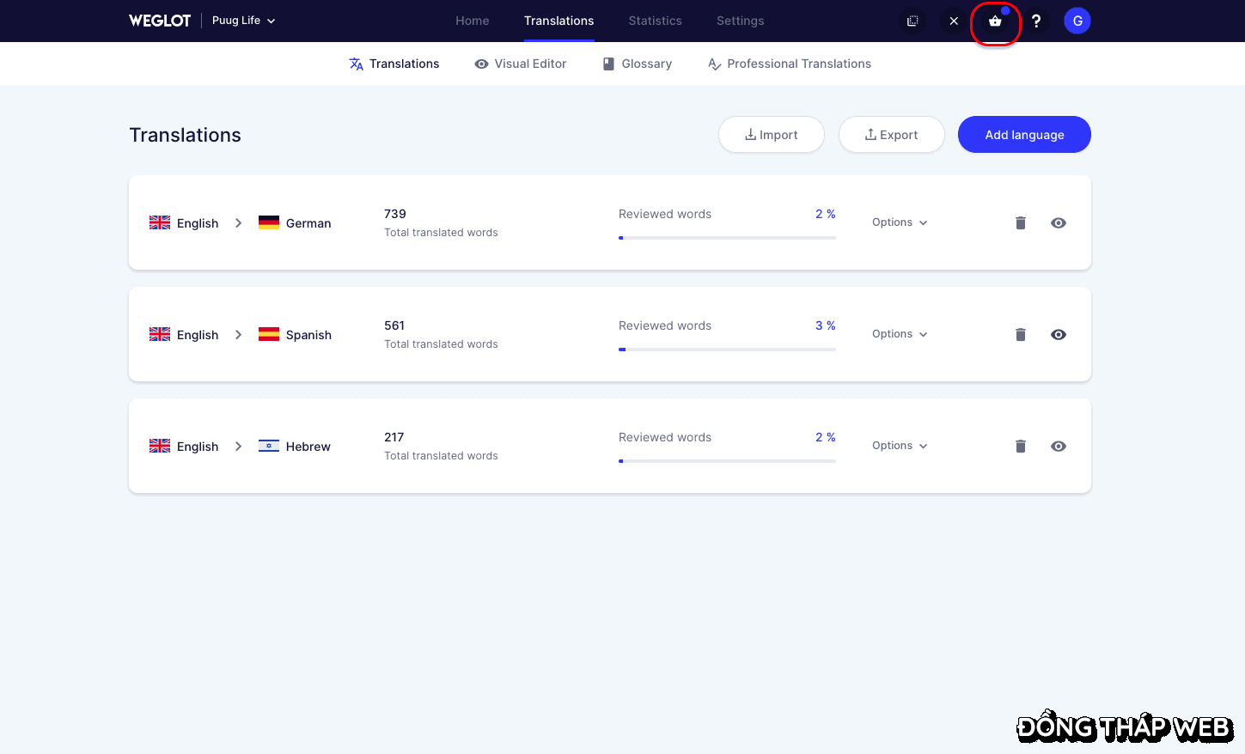
Task: Toggle visibility eye for German language
Action: point(1059,223)
